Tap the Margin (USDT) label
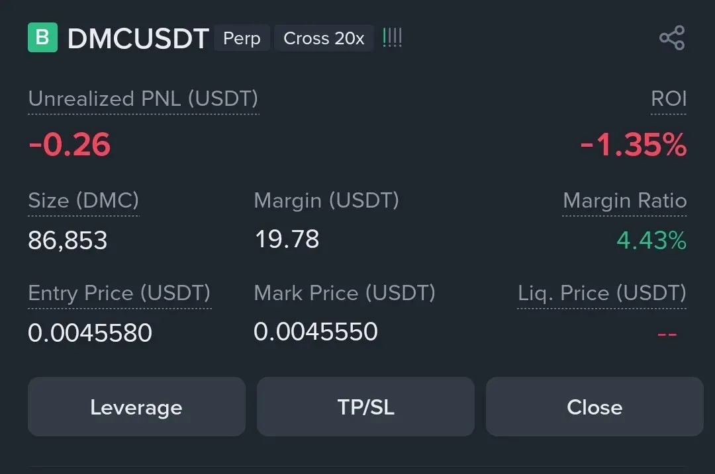715x474 pixels. point(326,201)
